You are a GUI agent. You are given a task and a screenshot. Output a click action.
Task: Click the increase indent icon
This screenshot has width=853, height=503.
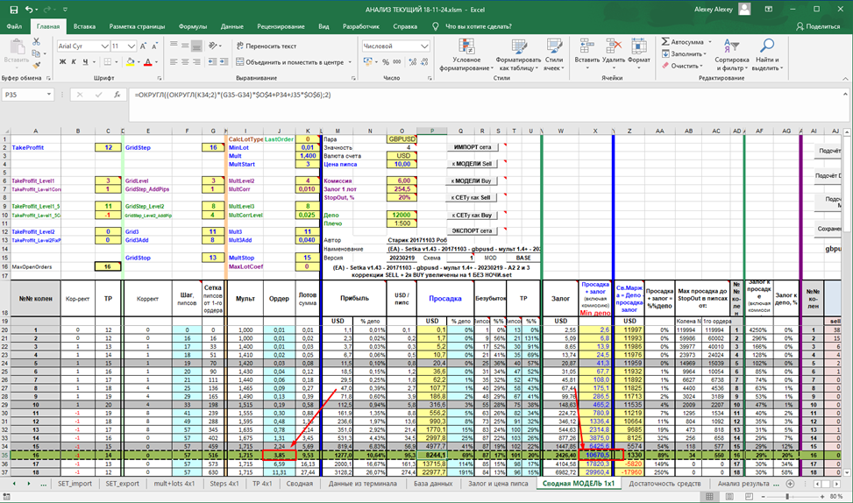pos(224,62)
